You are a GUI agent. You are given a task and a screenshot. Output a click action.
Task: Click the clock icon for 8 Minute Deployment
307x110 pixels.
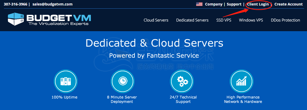pos(122,81)
